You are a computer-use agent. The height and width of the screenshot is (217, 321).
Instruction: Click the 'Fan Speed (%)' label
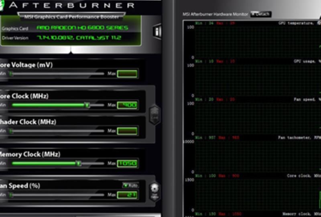20,186
